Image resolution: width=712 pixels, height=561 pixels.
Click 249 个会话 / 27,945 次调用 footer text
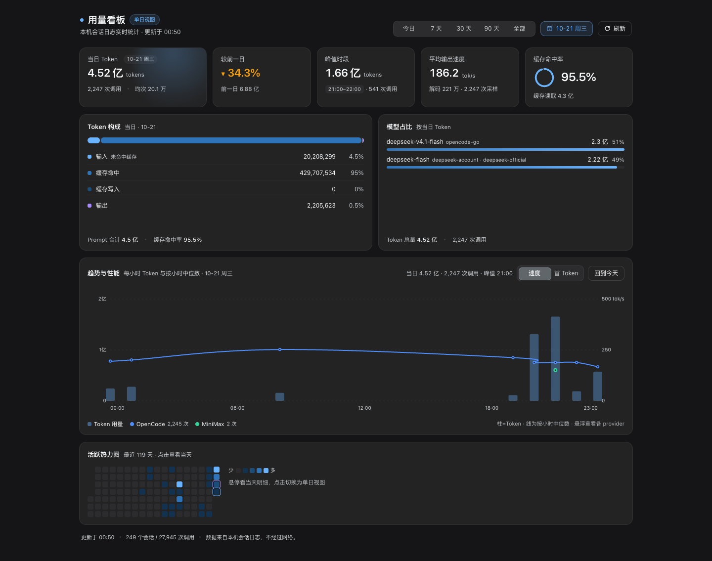coord(160,537)
